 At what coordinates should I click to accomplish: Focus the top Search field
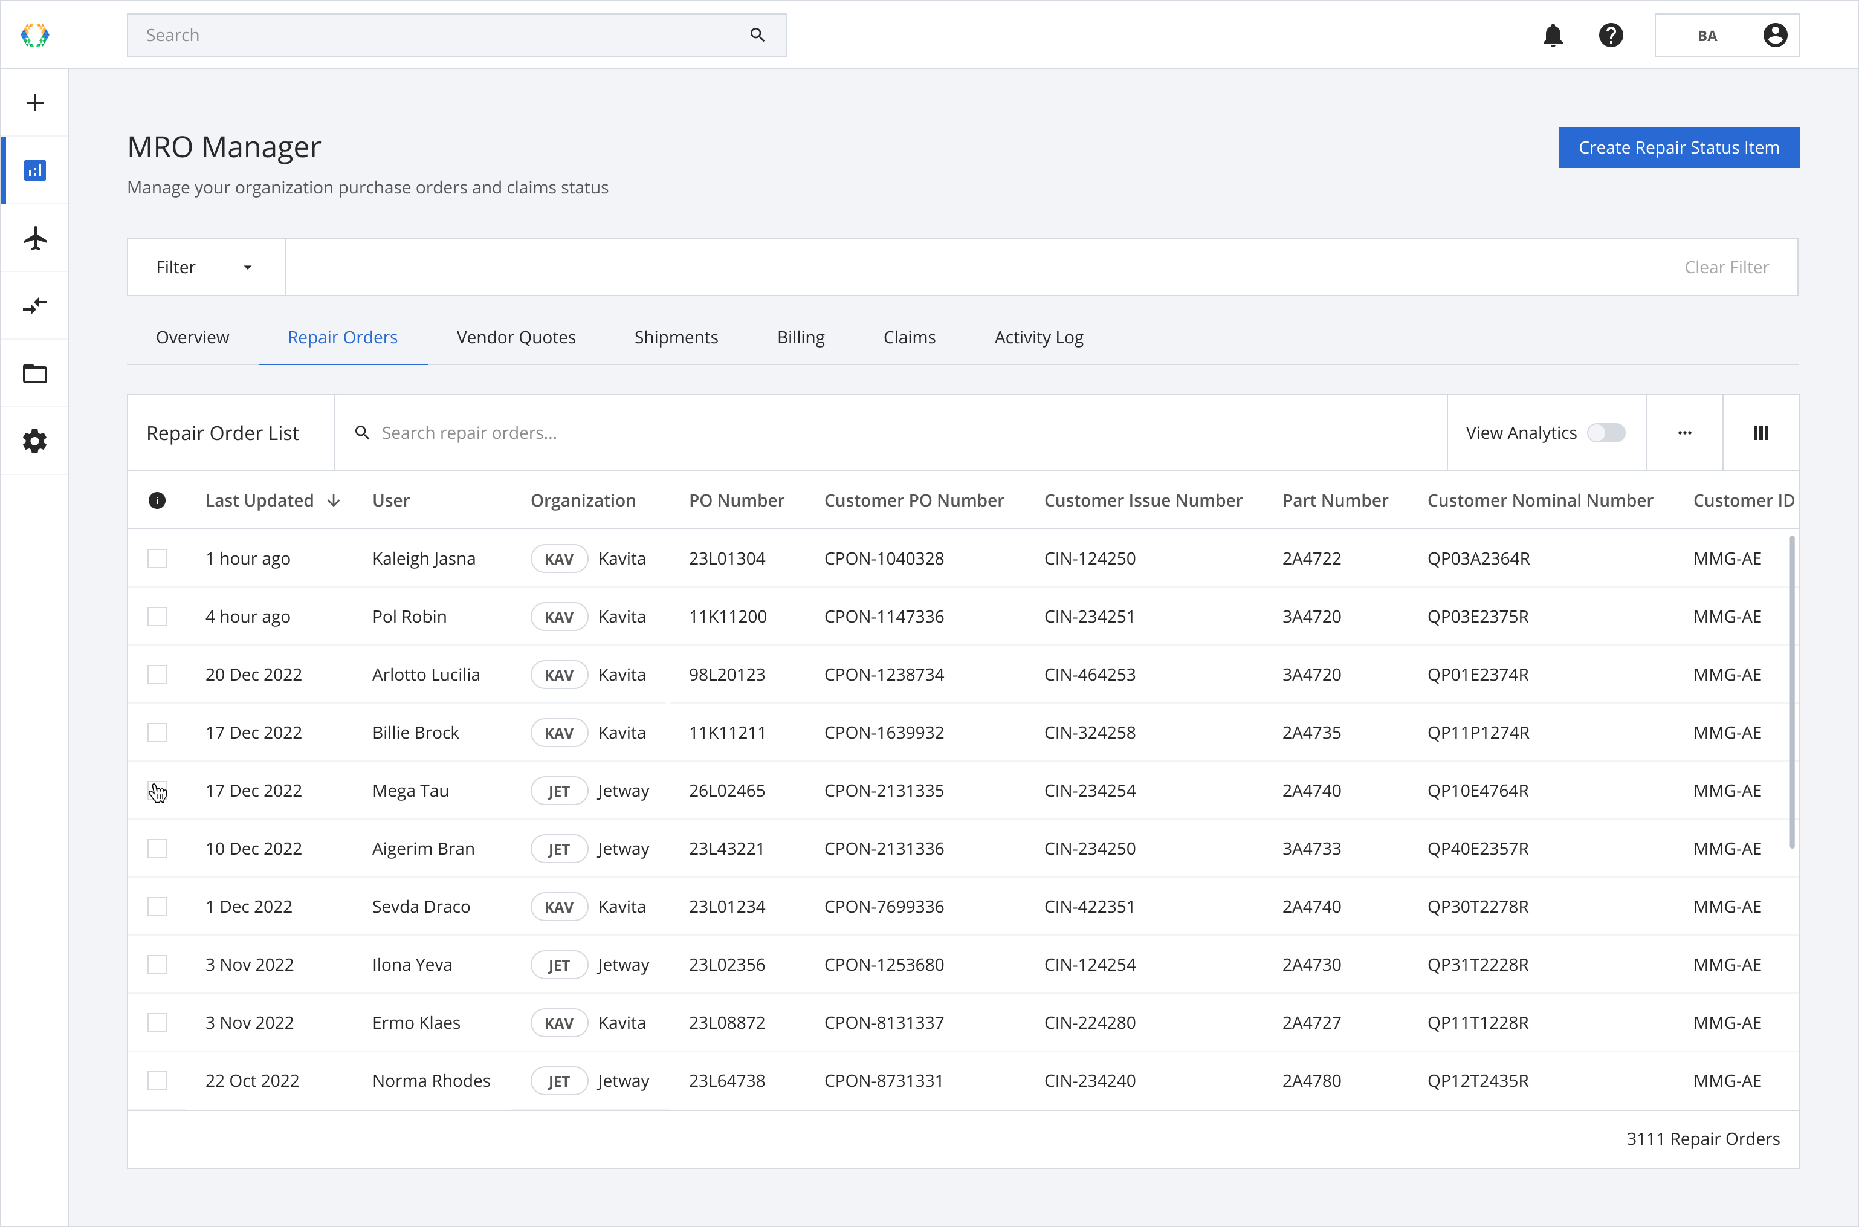pyautogui.click(x=456, y=35)
